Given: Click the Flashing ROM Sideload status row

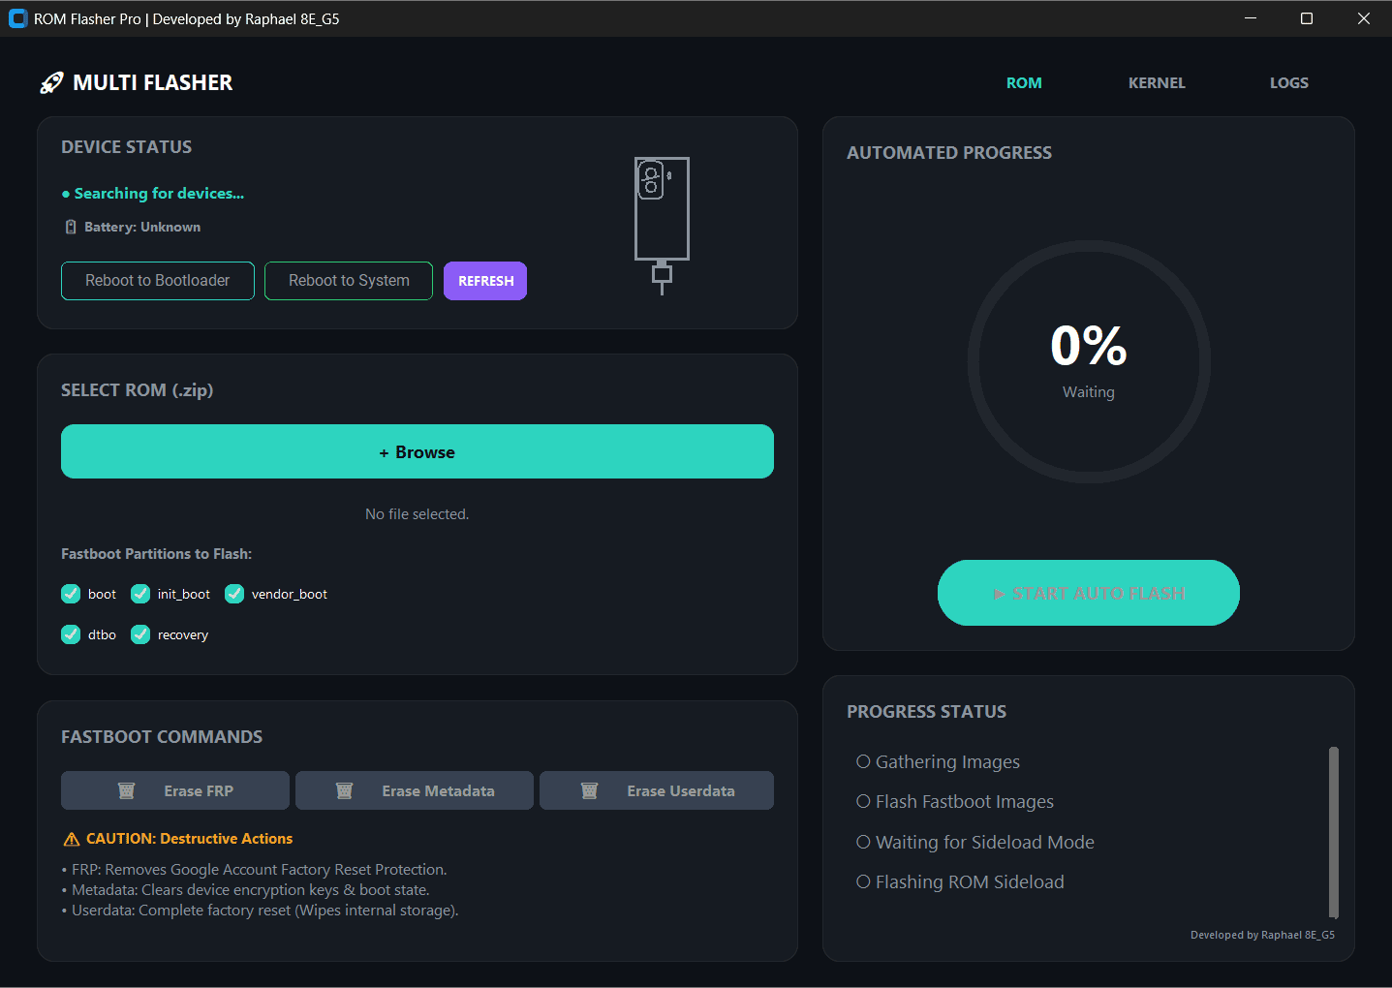Looking at the screenshot, I should click(x=960, y=882).
